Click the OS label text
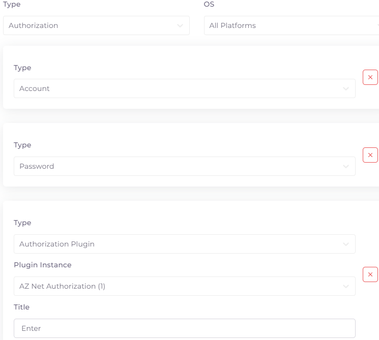The width and height of the screenshot is (379, 340). point(209,4)
